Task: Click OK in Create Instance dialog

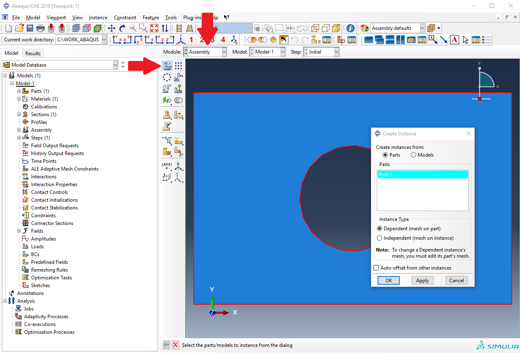Action: click(x=388, y=280)
